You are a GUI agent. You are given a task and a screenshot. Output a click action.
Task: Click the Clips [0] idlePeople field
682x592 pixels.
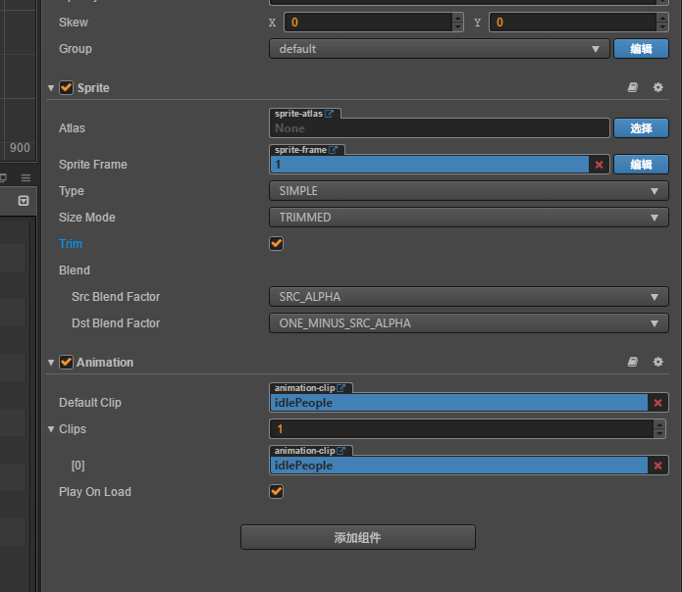coord(459,466)
